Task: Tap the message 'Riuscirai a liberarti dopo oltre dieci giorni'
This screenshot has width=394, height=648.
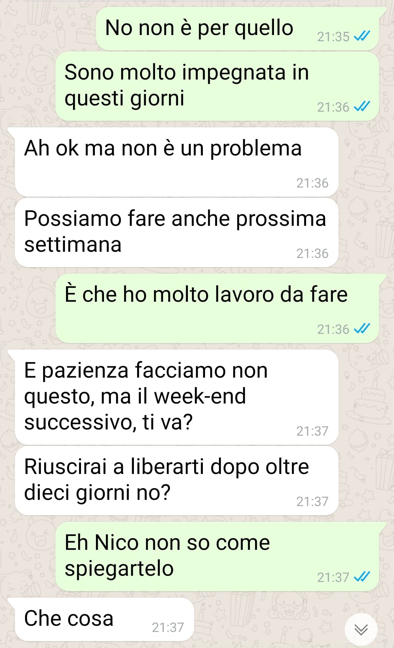Action: tap(177, 481)
